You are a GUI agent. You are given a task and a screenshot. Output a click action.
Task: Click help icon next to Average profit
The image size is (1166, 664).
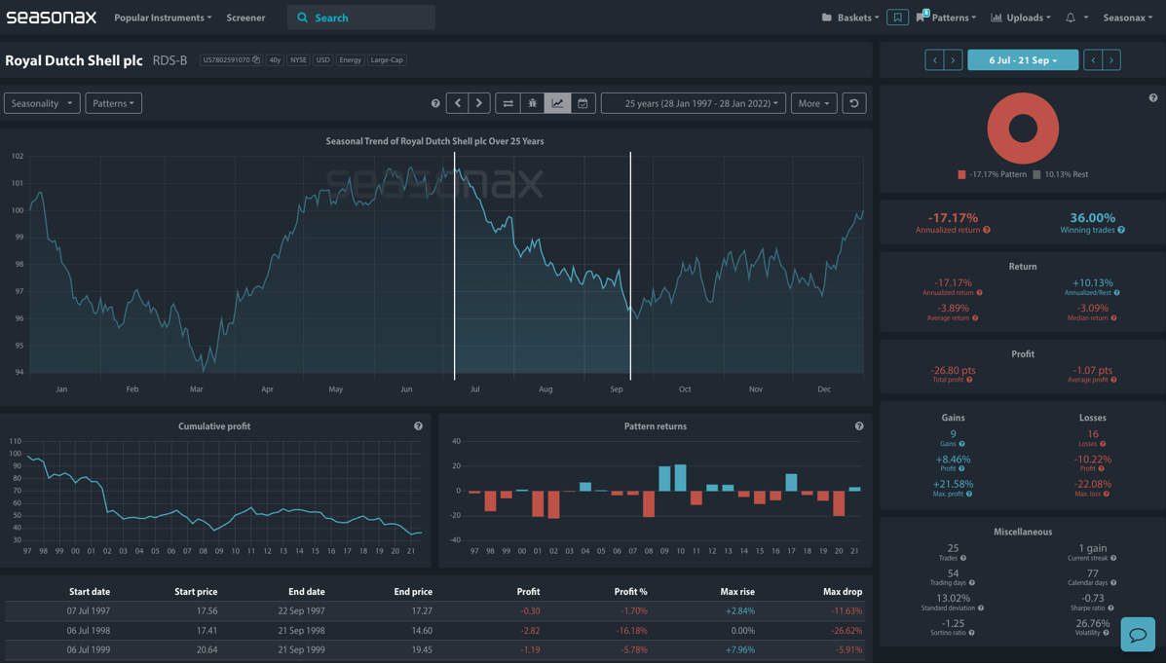[x=1113, y=380]
